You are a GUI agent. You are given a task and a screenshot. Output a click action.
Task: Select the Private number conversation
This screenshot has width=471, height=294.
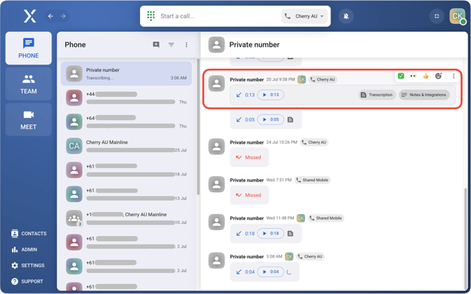(x=126, y=74)
